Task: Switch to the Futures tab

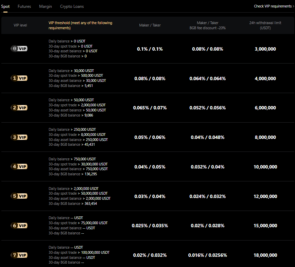Action: tap(24, 6)
